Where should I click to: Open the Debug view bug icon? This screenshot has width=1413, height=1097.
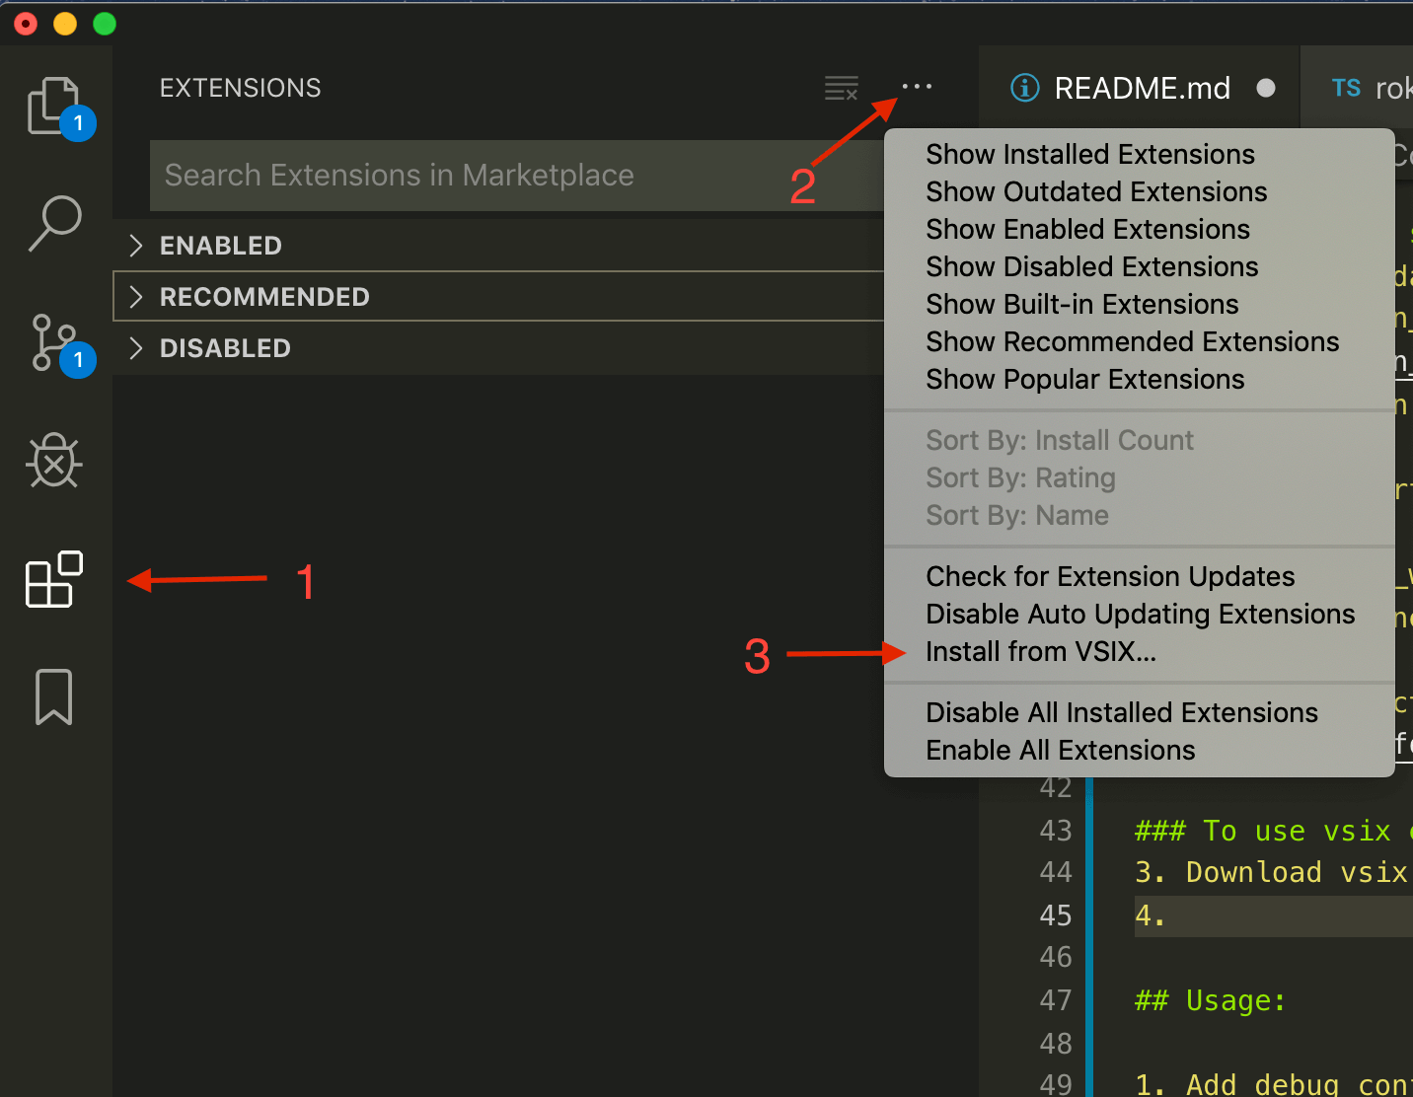tap(54, 461)
